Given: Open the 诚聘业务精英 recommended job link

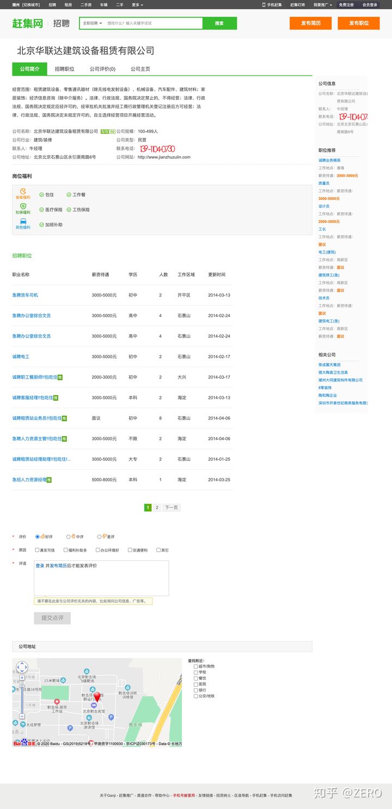Looking at the screenshot, I should click(329, 160).
